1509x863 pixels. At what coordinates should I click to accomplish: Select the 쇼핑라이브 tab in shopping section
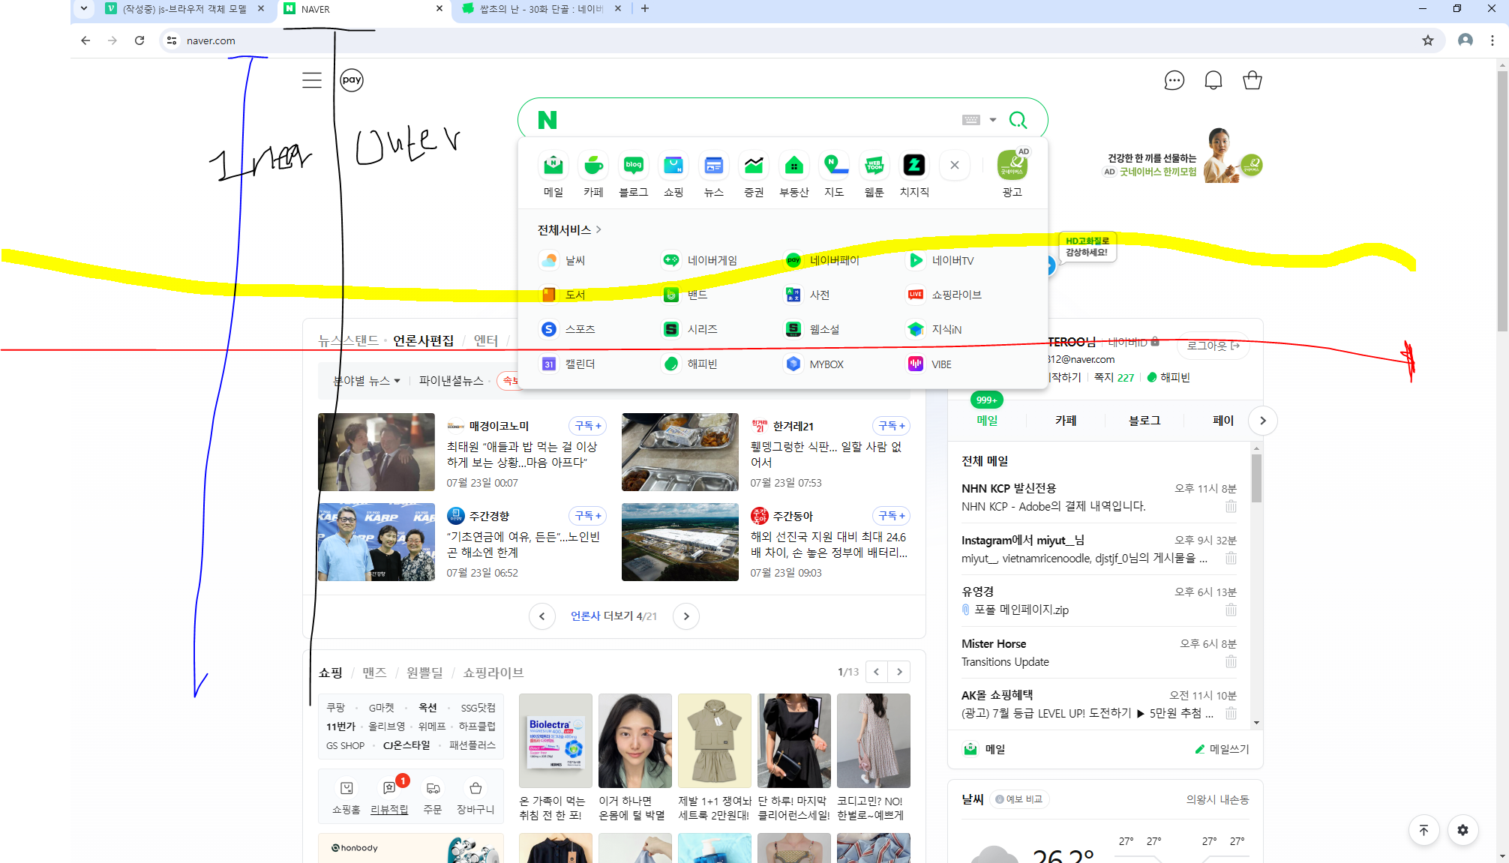click(493, 673)
